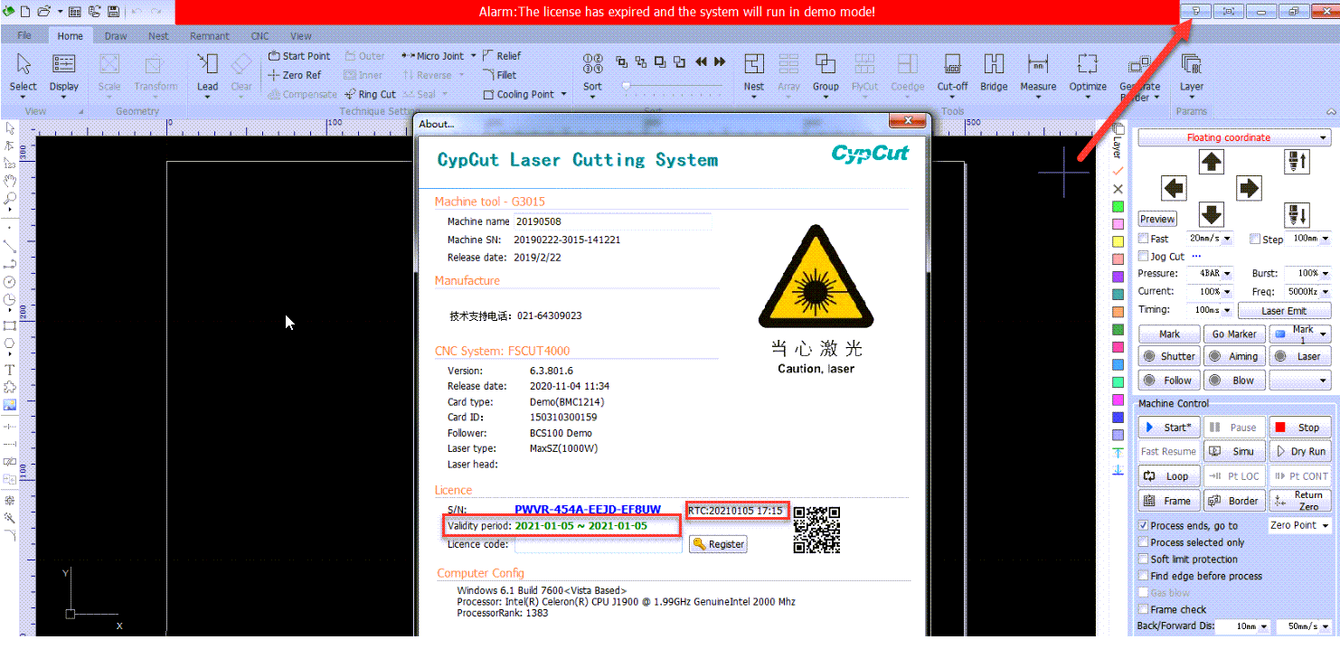
Task: Click the Licence code input field
Action: tap(599, 544)
